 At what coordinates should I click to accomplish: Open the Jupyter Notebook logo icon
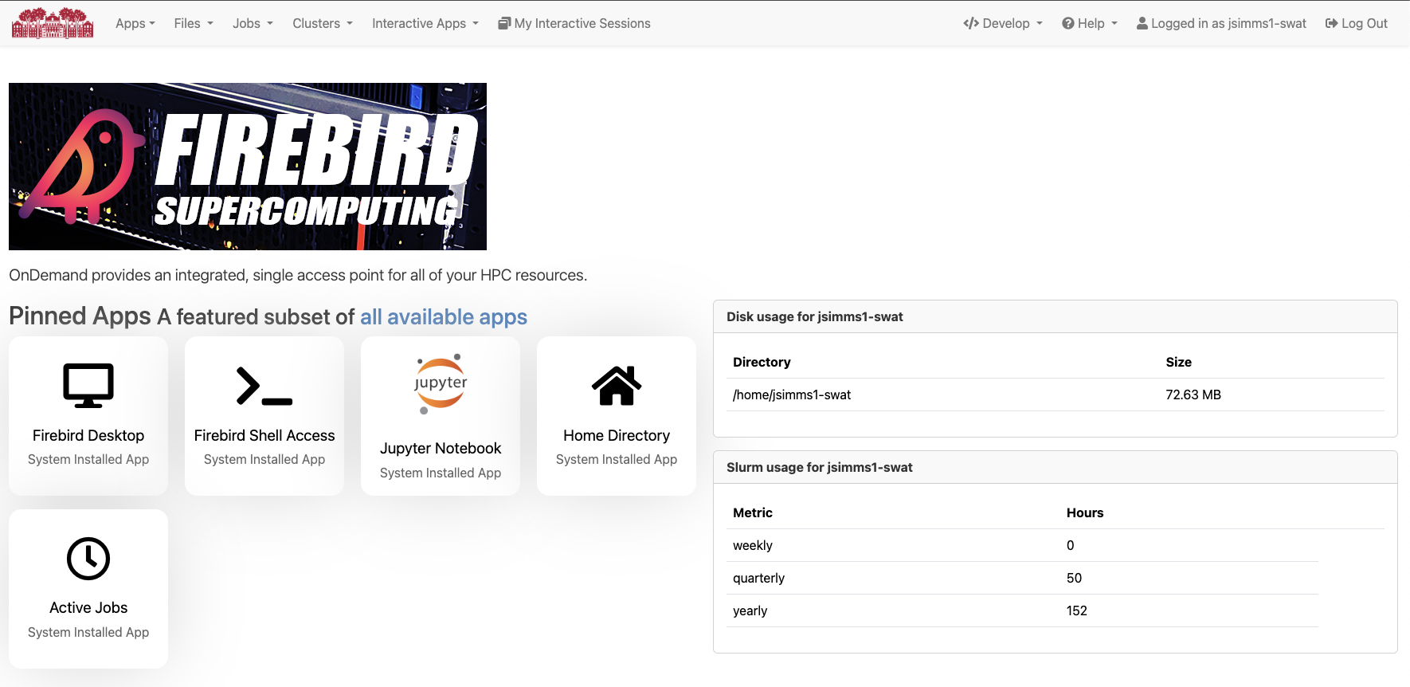point(441,384)
